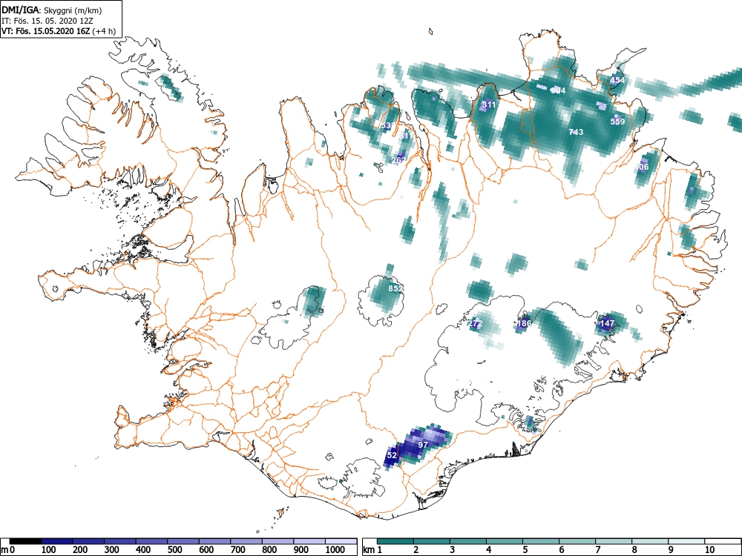Click the 4 km legend label
Screen dimensions: 742x556
(489, 550)
